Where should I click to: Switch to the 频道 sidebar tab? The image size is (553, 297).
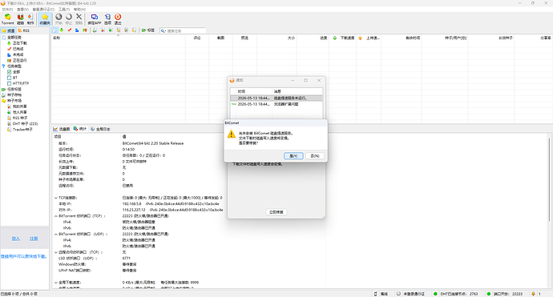[x=9, y=30]
